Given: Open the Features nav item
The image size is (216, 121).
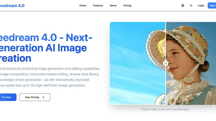Looking at the screenshot, I should pyautogui.click(x=98, y=5).
